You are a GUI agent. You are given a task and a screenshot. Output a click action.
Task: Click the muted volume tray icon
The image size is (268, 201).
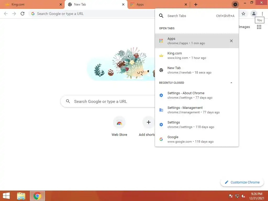(x=243, y=196)
